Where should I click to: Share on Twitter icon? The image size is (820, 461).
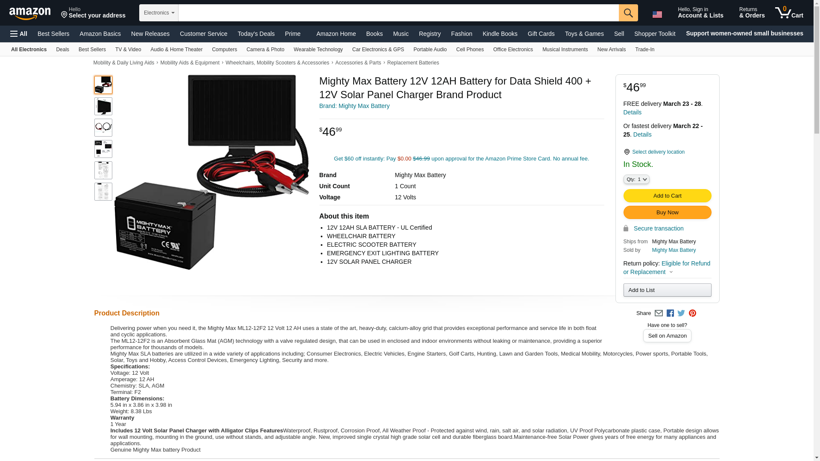[x=681, y=313]
